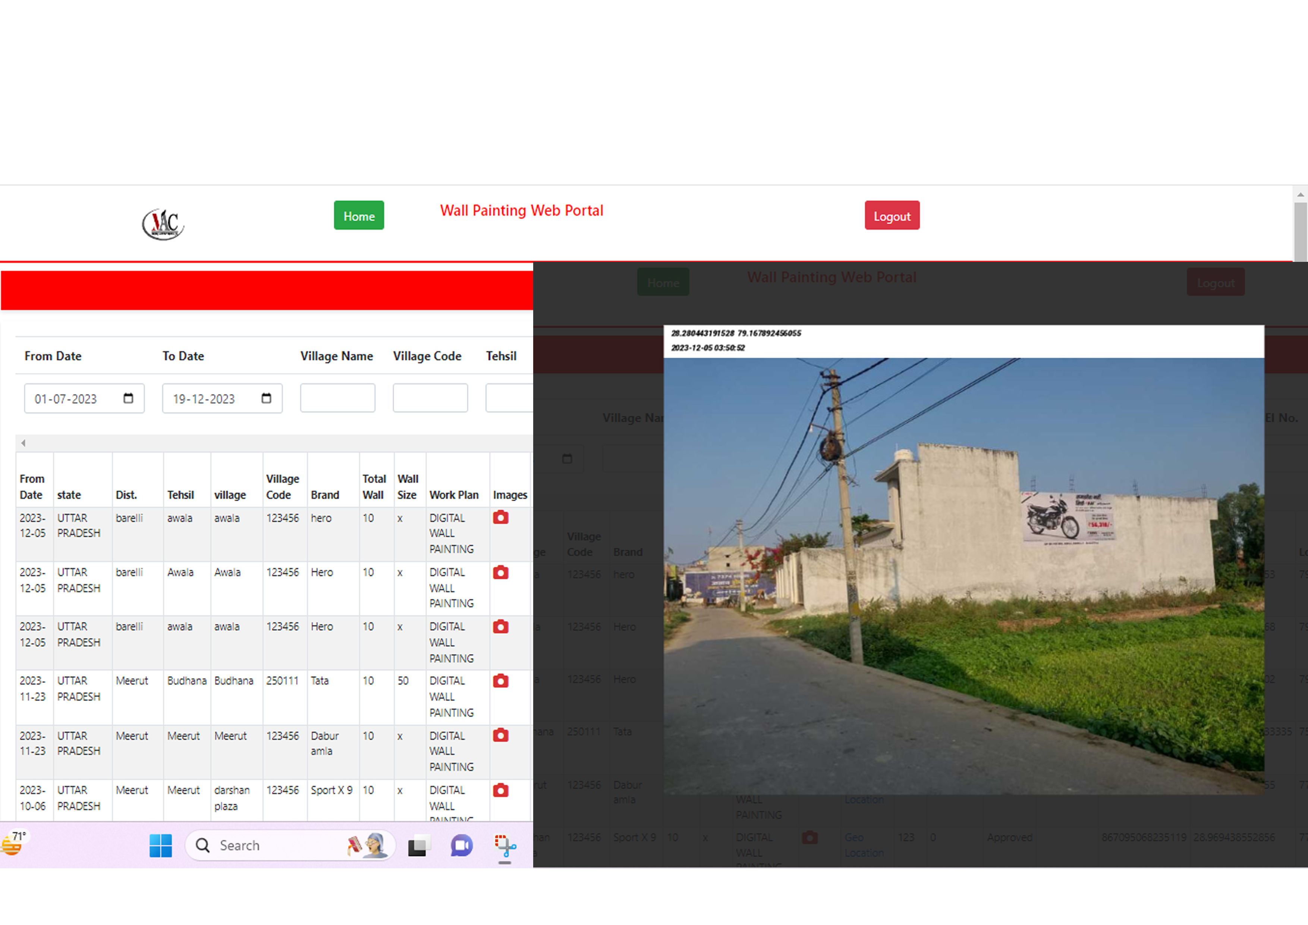The width and height of the screenshot is (1308, 925).
Task: Open the Snipping Tool taskbar icon
Action: click(505, 846)
